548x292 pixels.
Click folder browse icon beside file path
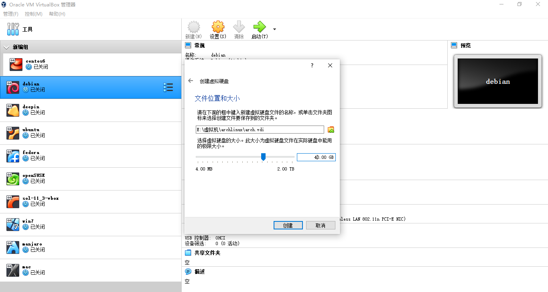(331, 130)
